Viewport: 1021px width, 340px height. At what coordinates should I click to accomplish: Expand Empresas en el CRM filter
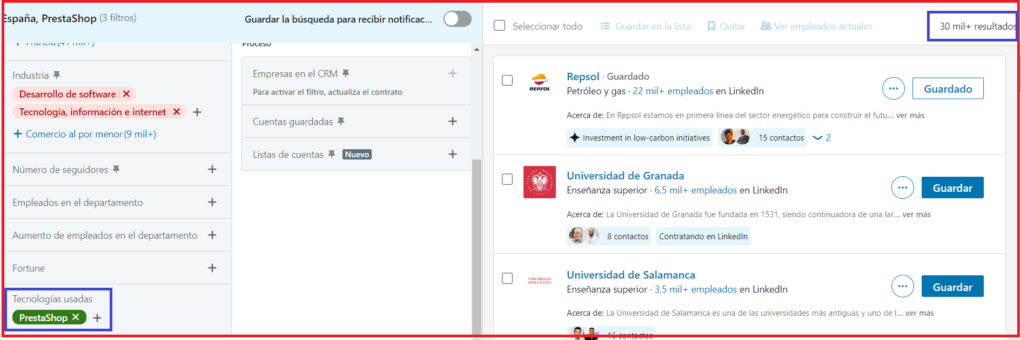(453, 73)
